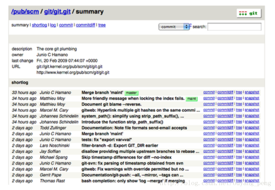This screenshot has height=190, width=275.
Task: Click snapshot link in 'Introduce the function' row
Action: (x=252, y=122)
